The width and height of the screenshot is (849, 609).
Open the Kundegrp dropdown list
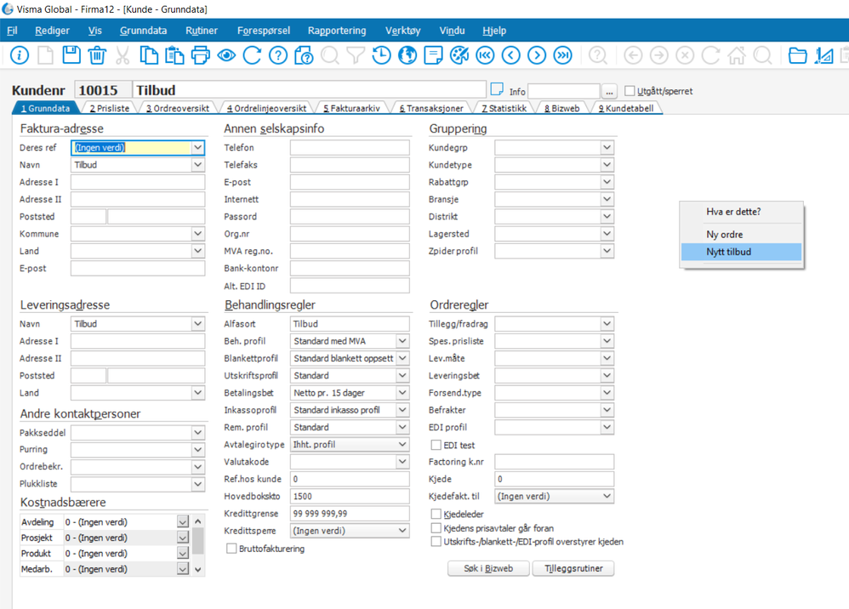point(607,148)
